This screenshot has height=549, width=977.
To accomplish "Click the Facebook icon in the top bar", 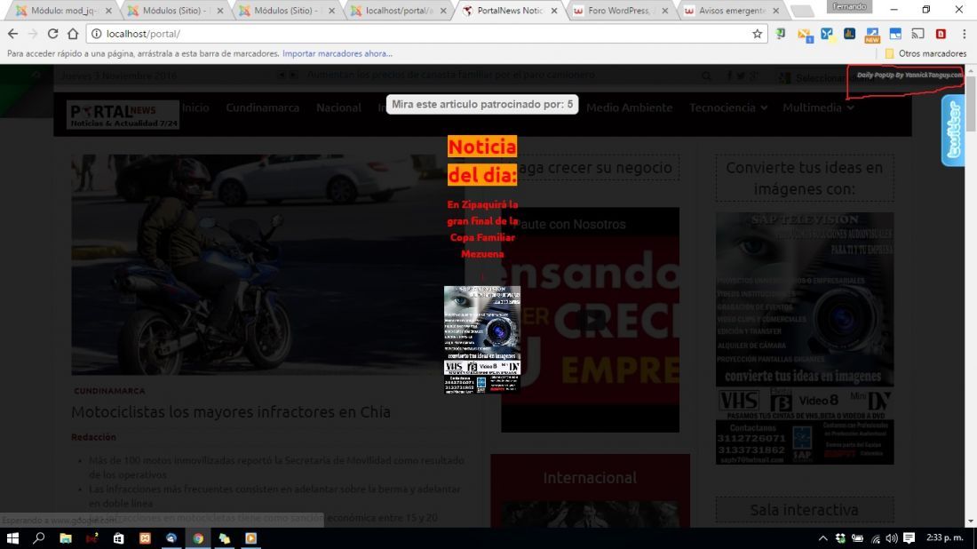I will click(x=729, y=76).
